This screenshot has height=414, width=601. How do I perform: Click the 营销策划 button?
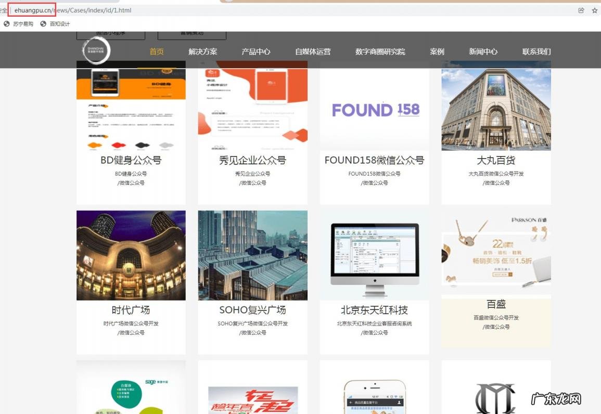pos(191,33)
